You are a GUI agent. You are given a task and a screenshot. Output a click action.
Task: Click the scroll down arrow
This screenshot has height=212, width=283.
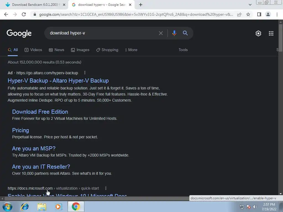(281, 194)
